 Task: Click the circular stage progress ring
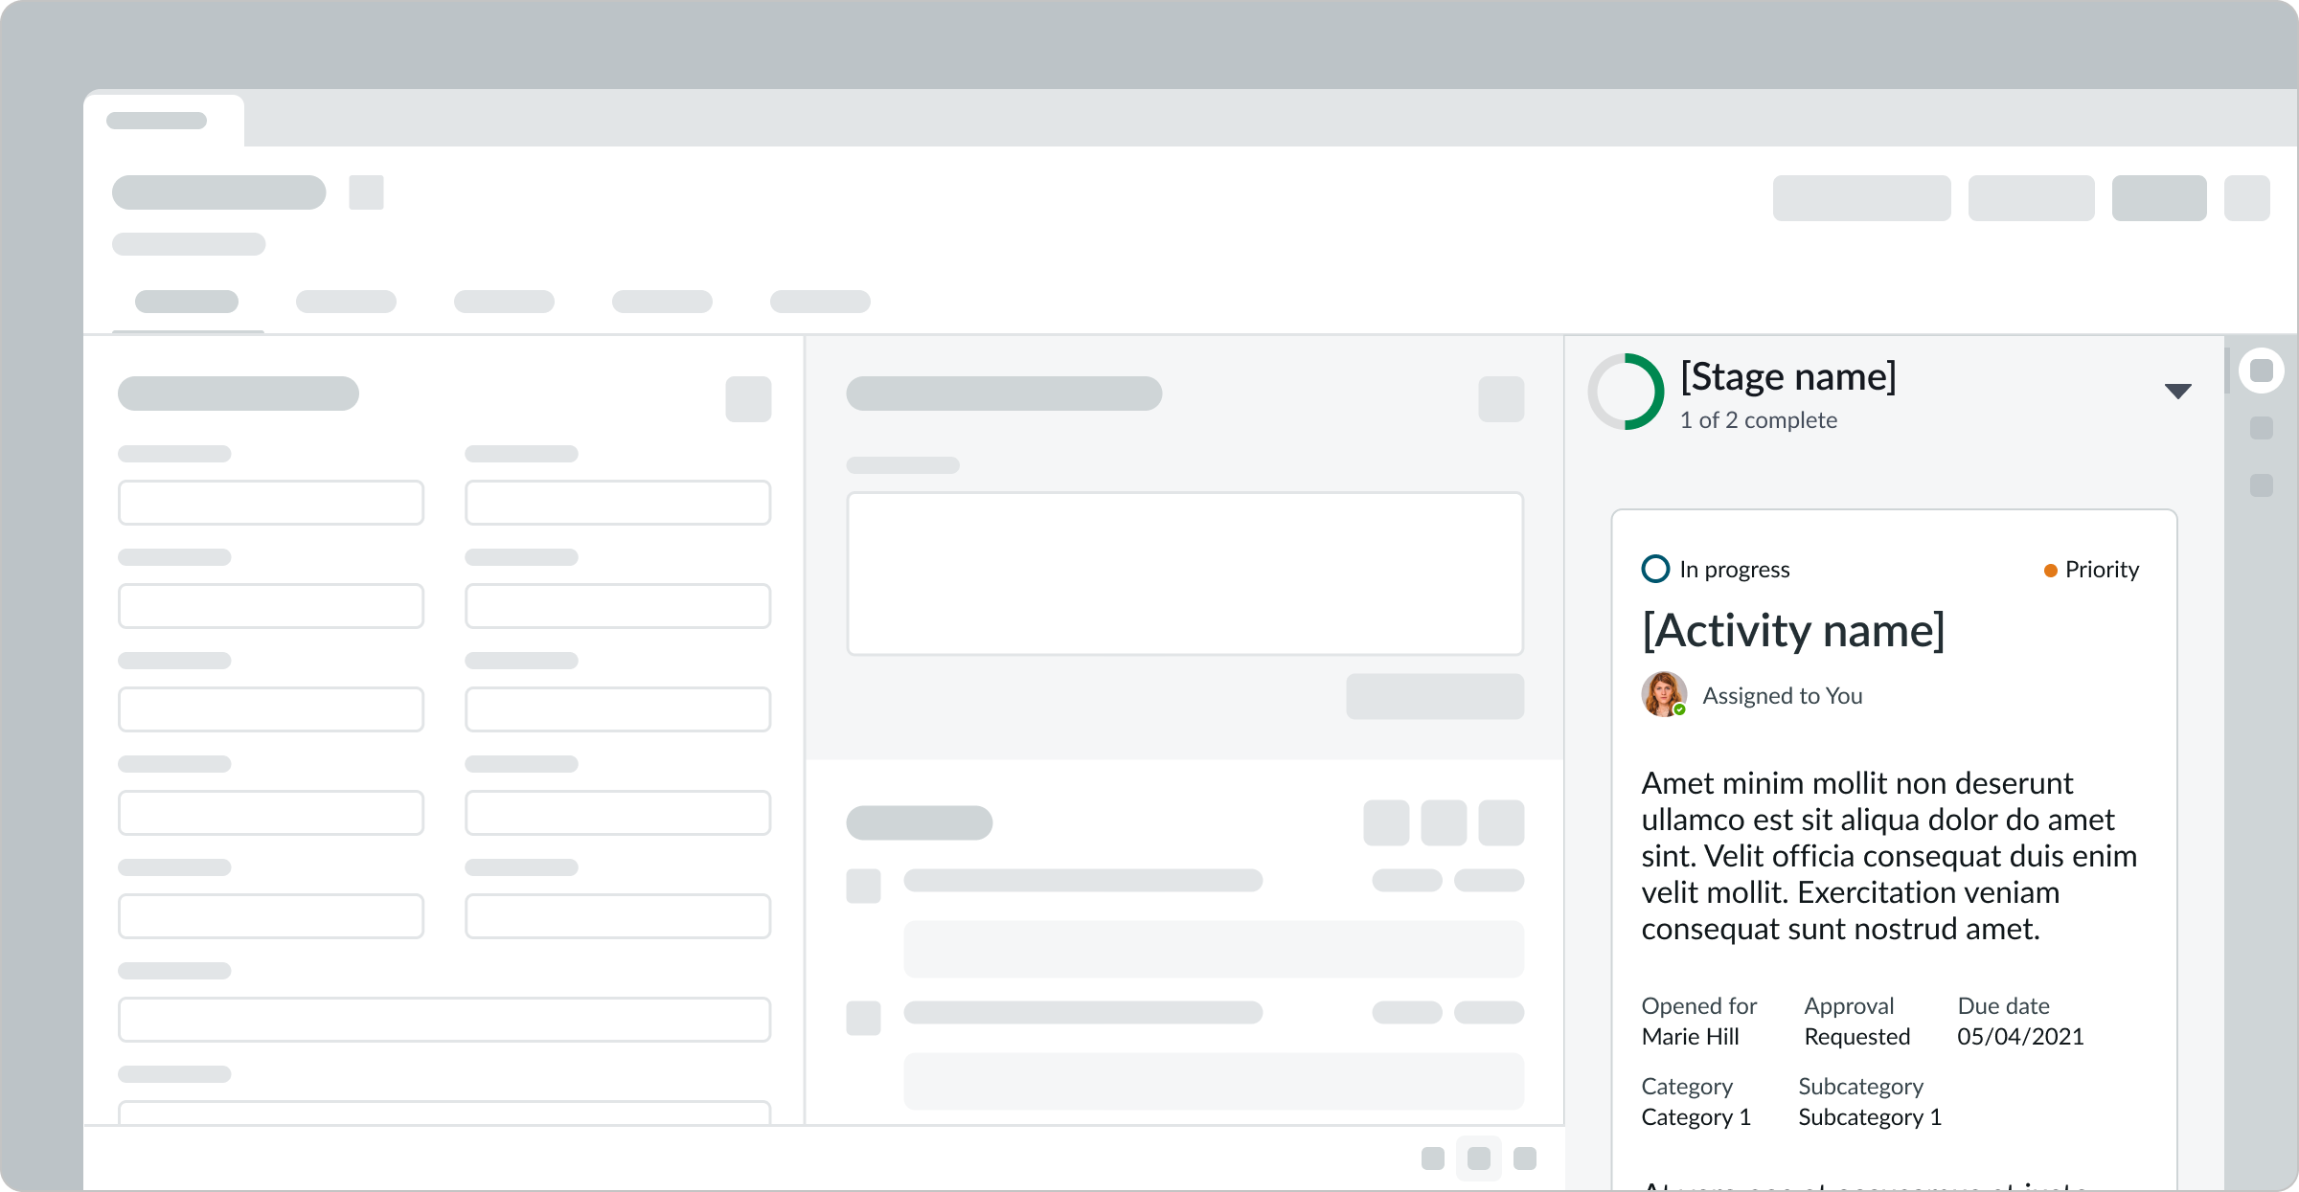click(1626, 392)
